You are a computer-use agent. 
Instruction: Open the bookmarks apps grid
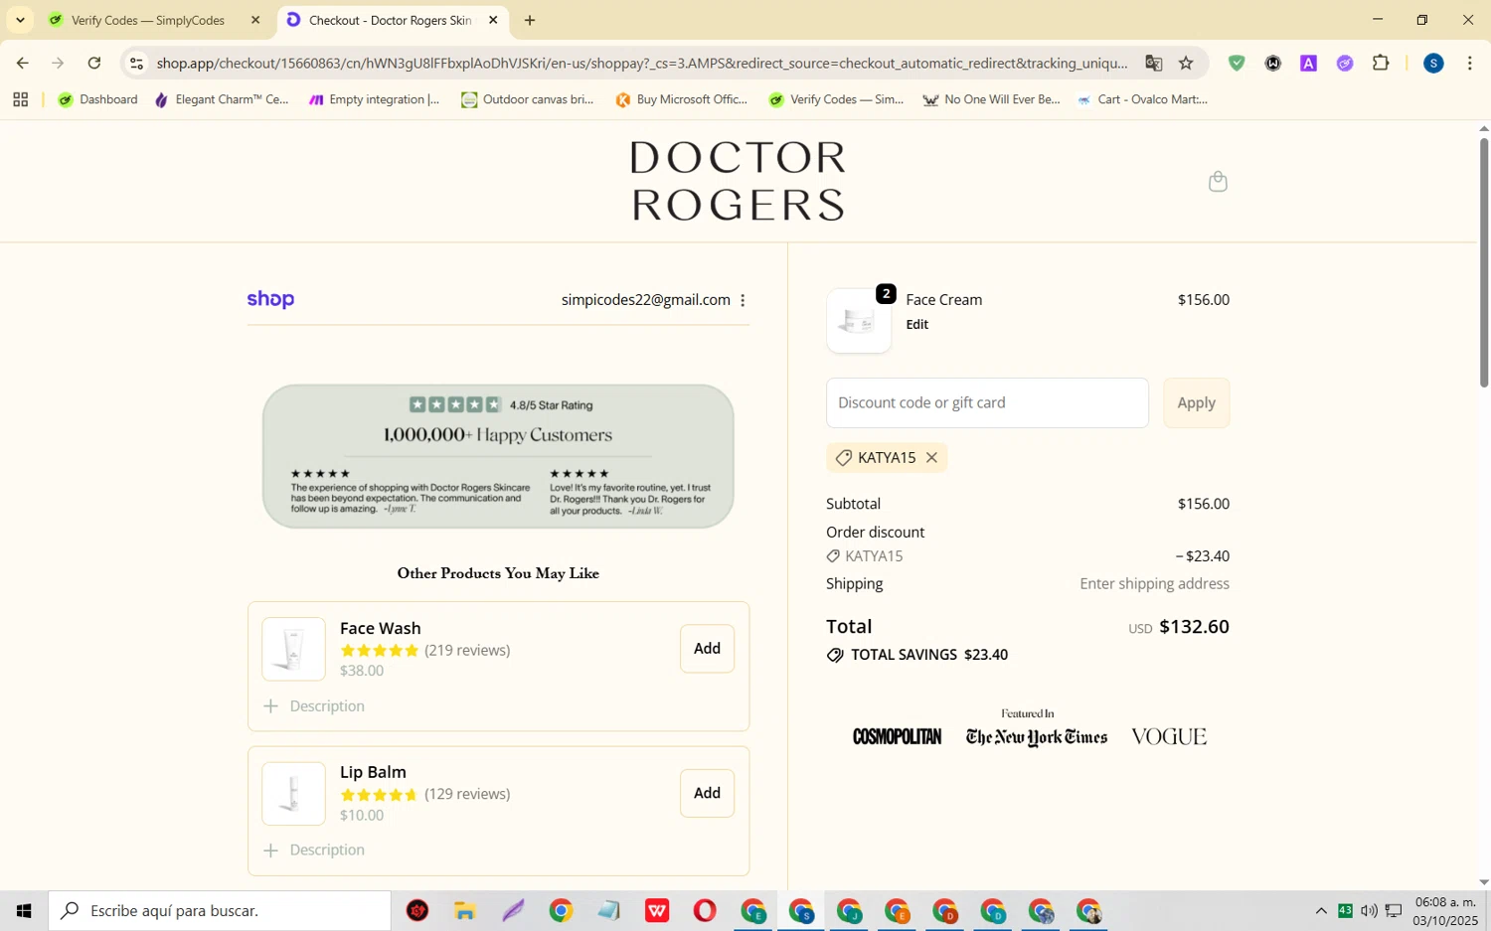20,99
